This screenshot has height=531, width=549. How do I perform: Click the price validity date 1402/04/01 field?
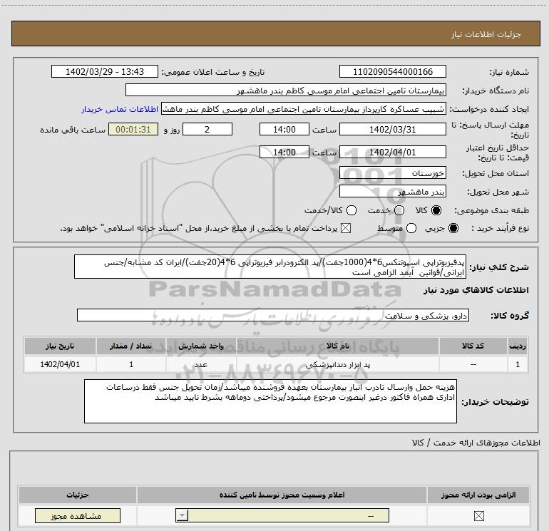click(x=392, y=153)
